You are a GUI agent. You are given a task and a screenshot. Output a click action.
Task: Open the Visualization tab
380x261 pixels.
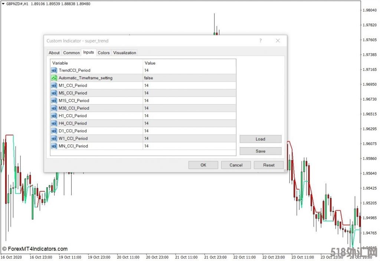[125, 53]
